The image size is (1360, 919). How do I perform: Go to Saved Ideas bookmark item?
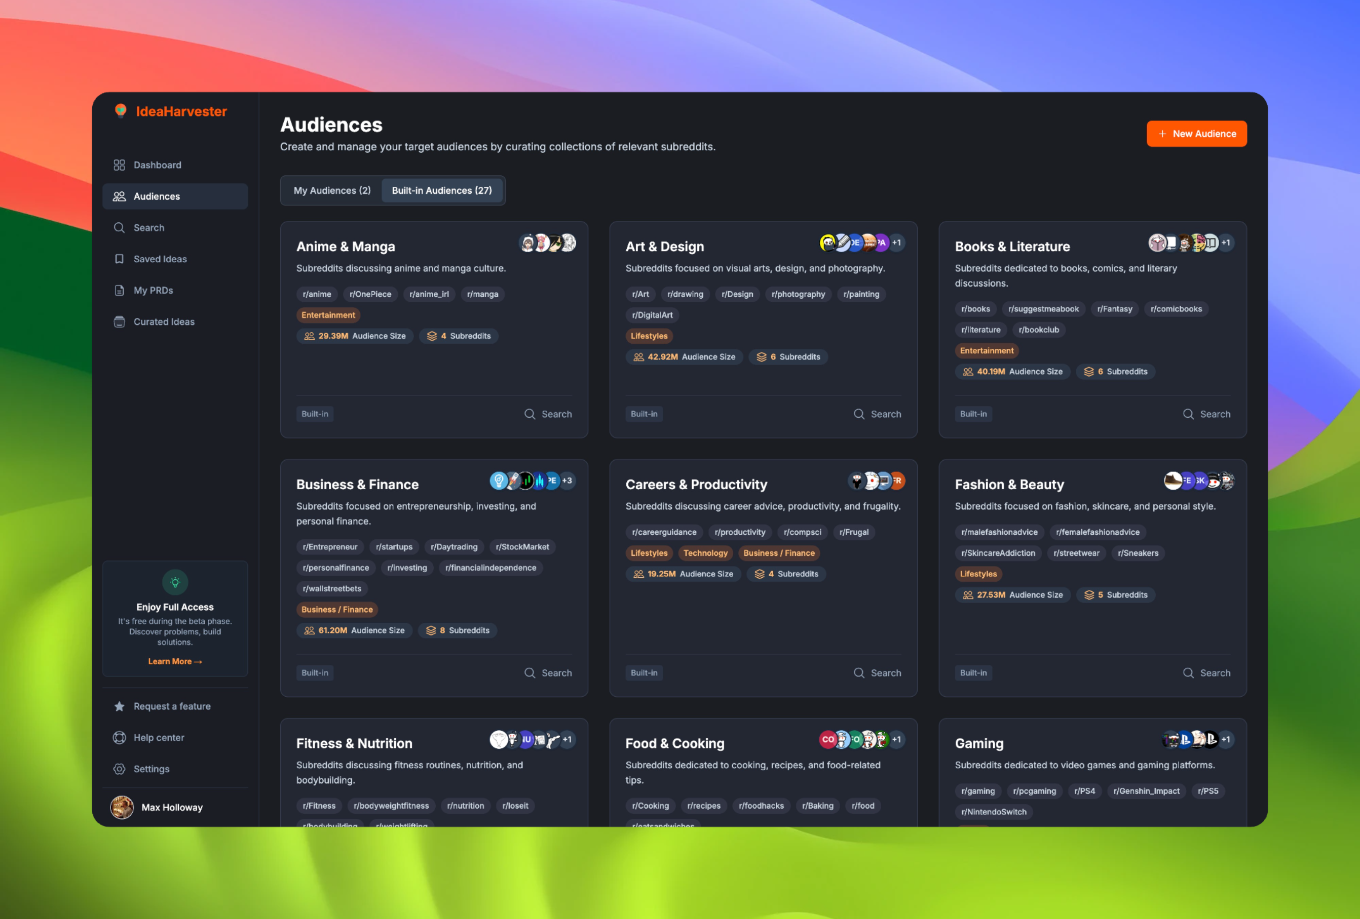pyautogui.click(x=159, y=259)
